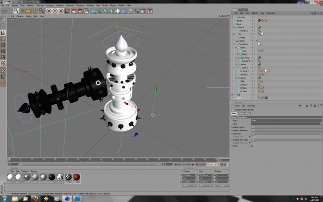Viewport: 323px width, 202px height.
Task: Collapse the SpikeRings hierarchy
Action: [x=236, y=58]
